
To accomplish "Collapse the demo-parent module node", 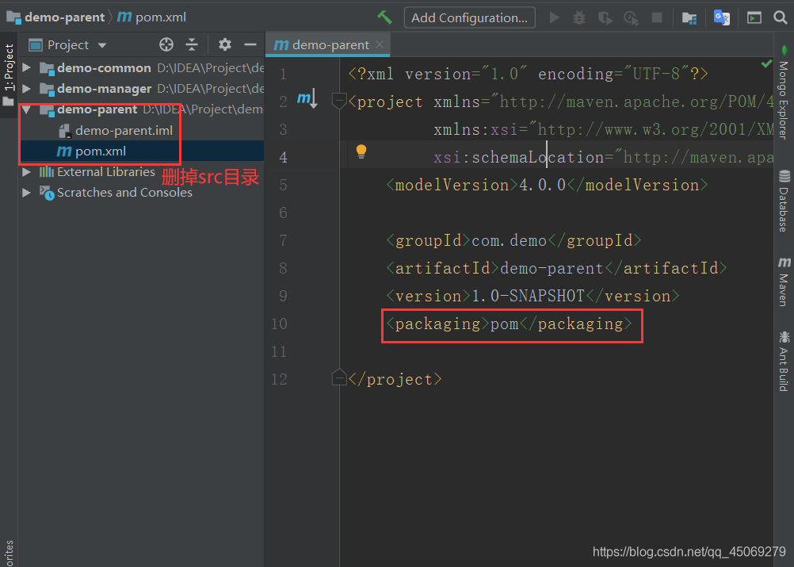I will 27,109.
